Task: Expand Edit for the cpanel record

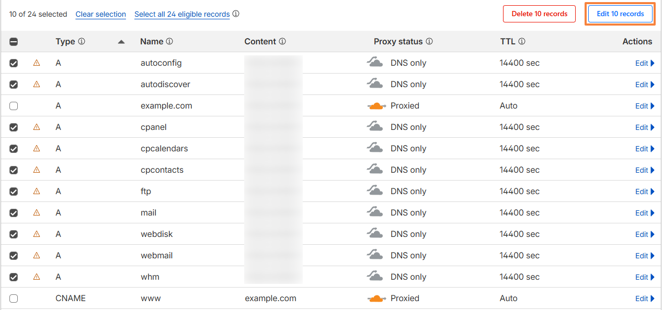Action: 645,127
